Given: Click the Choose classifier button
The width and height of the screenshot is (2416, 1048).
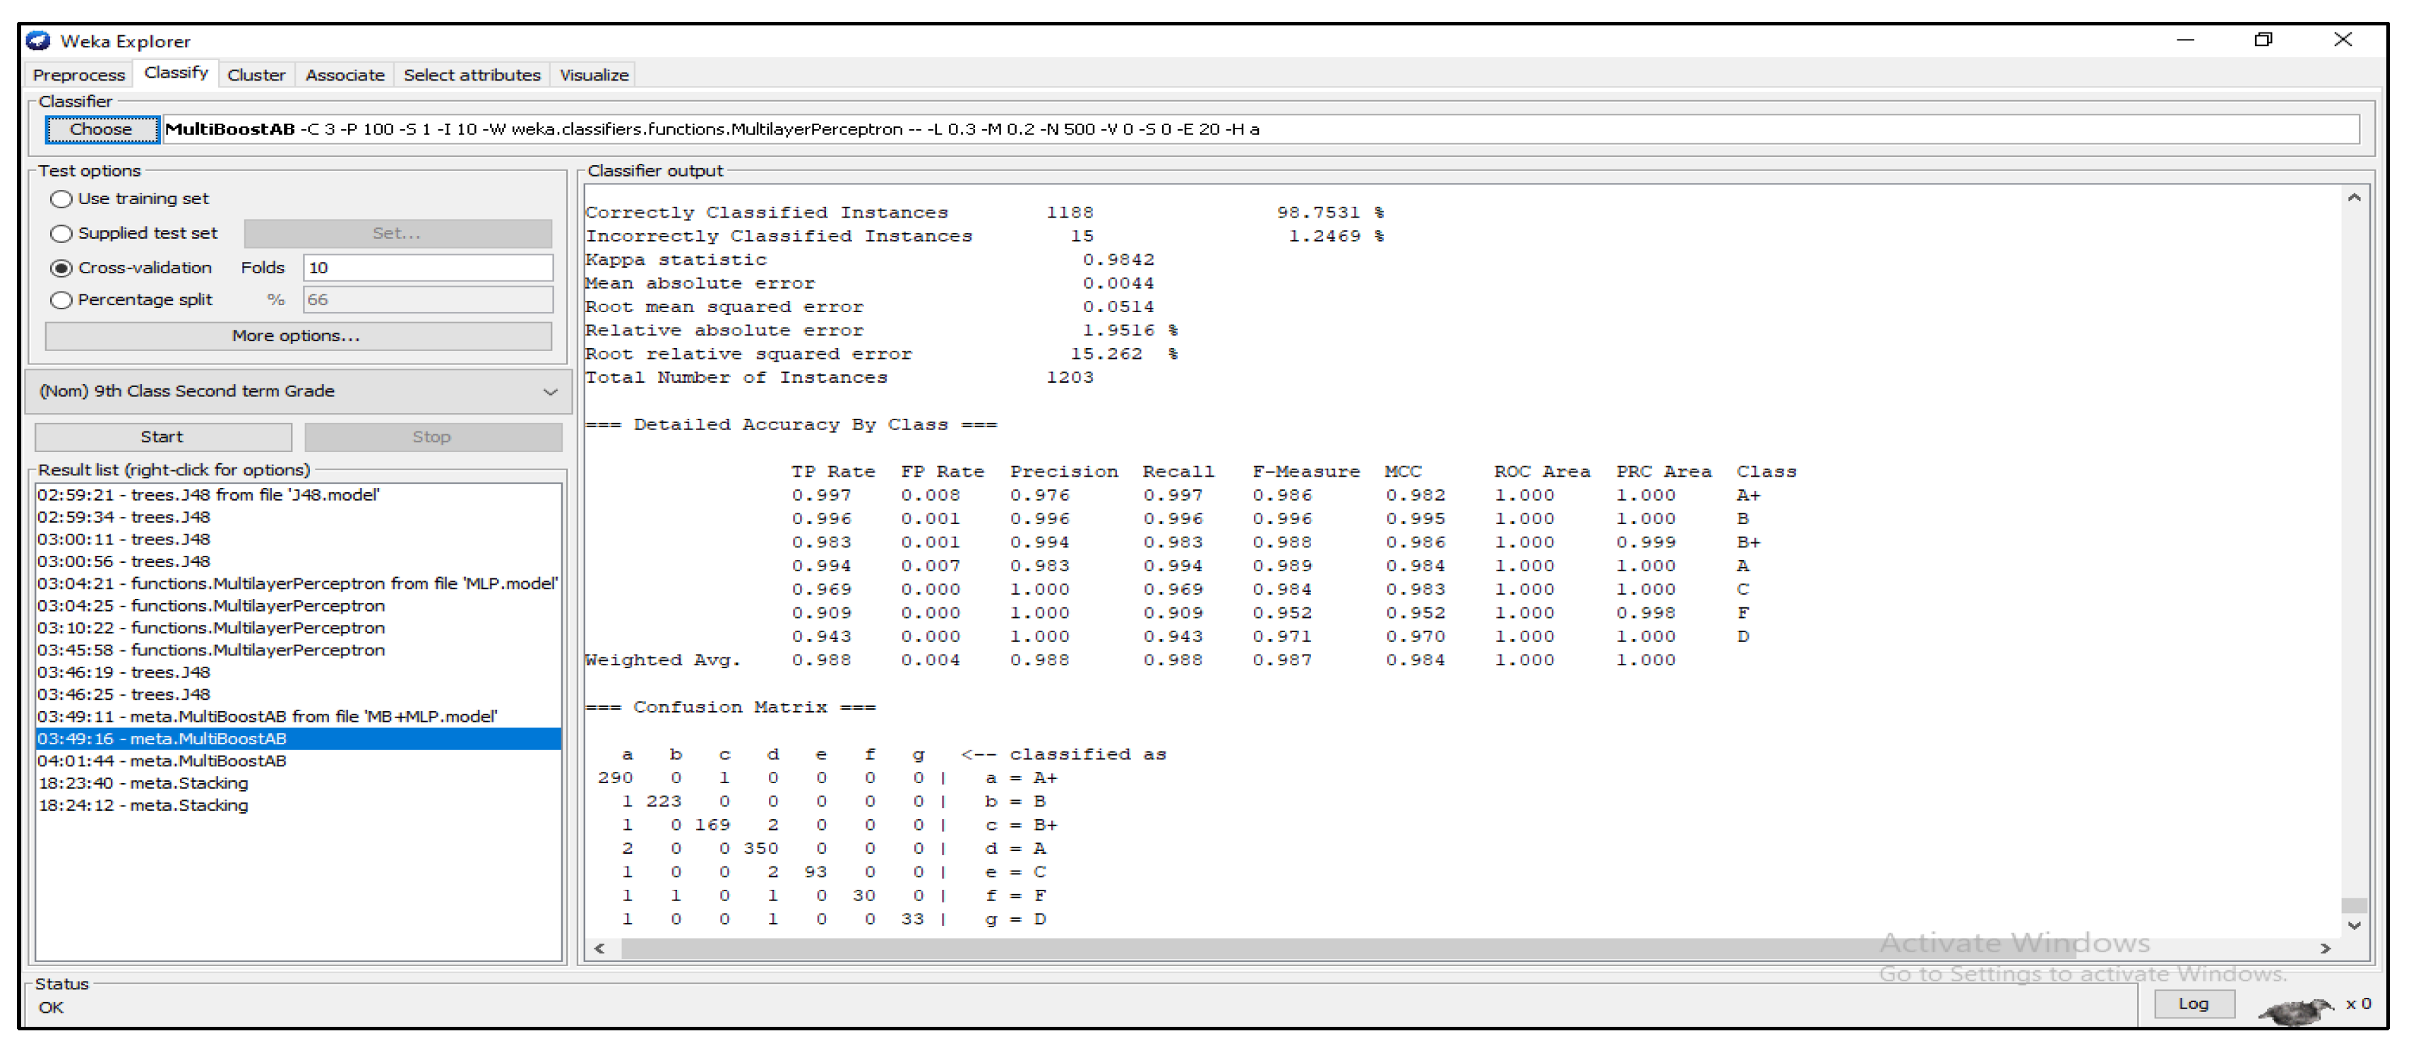Looking at the screenshot, I should point(101,129).
